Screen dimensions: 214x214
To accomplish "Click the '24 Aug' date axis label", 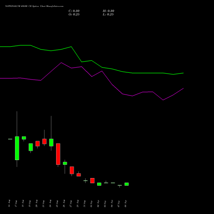I will point(51,203).
